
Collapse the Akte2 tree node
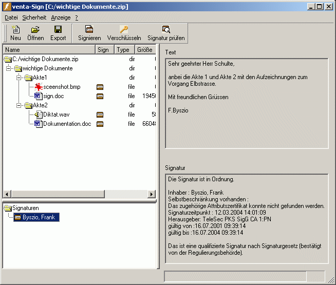coord(19,106)
